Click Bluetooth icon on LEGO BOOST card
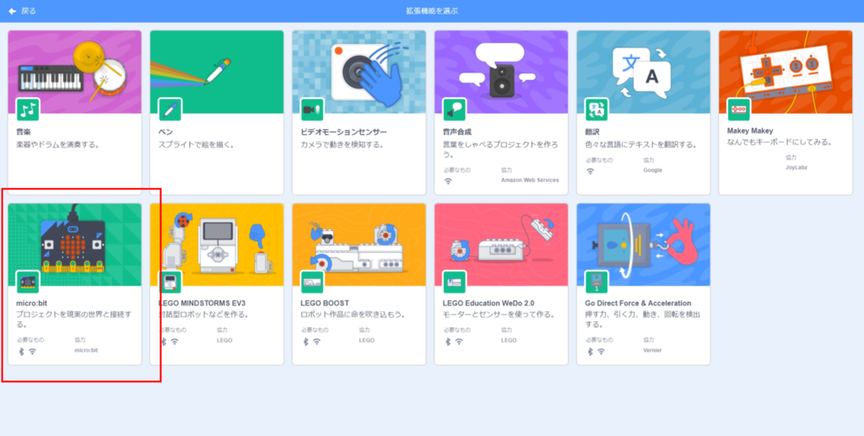Screen dimensions: 864x436 click(x=305, y=342)
